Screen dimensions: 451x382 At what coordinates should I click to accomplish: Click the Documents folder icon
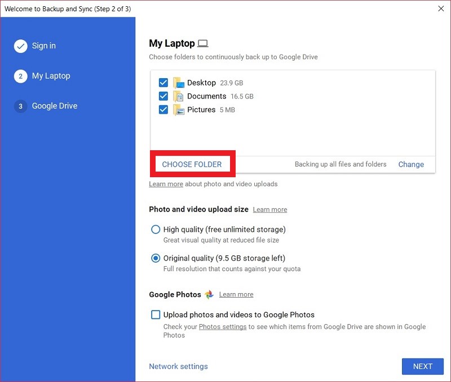(179, 96)
